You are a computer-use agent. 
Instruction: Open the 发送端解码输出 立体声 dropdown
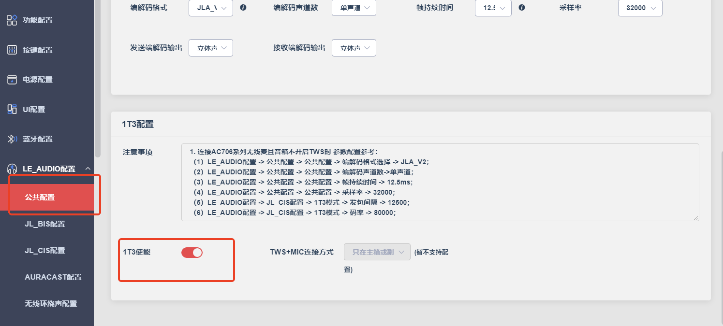[x=211, y=48]
